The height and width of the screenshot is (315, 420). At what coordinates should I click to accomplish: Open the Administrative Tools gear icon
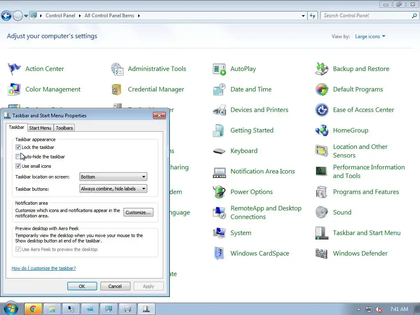(117, 69)
